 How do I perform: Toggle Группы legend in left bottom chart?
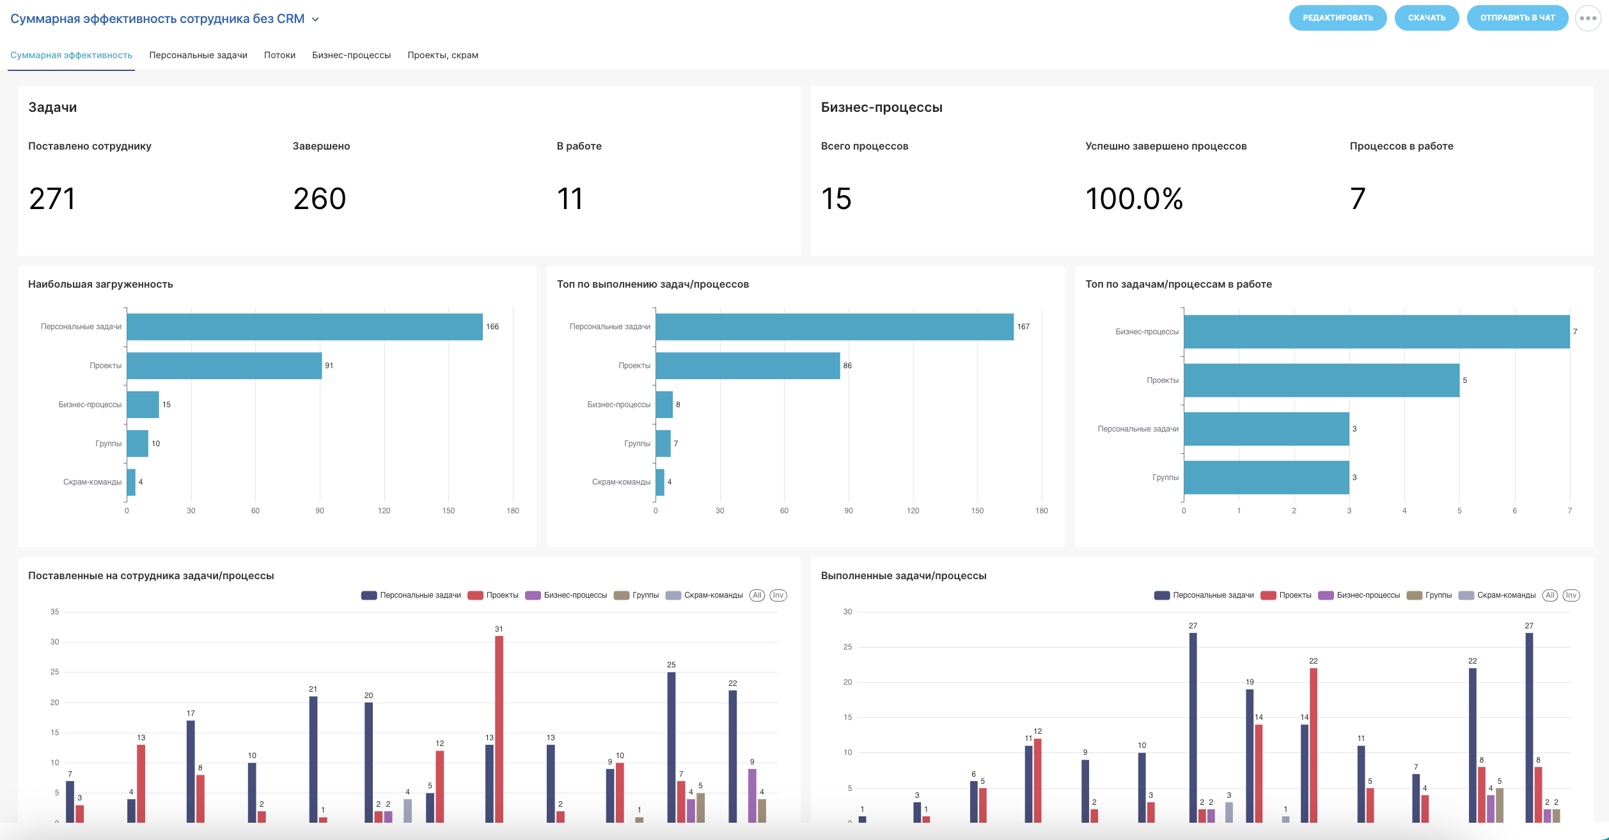636,595
